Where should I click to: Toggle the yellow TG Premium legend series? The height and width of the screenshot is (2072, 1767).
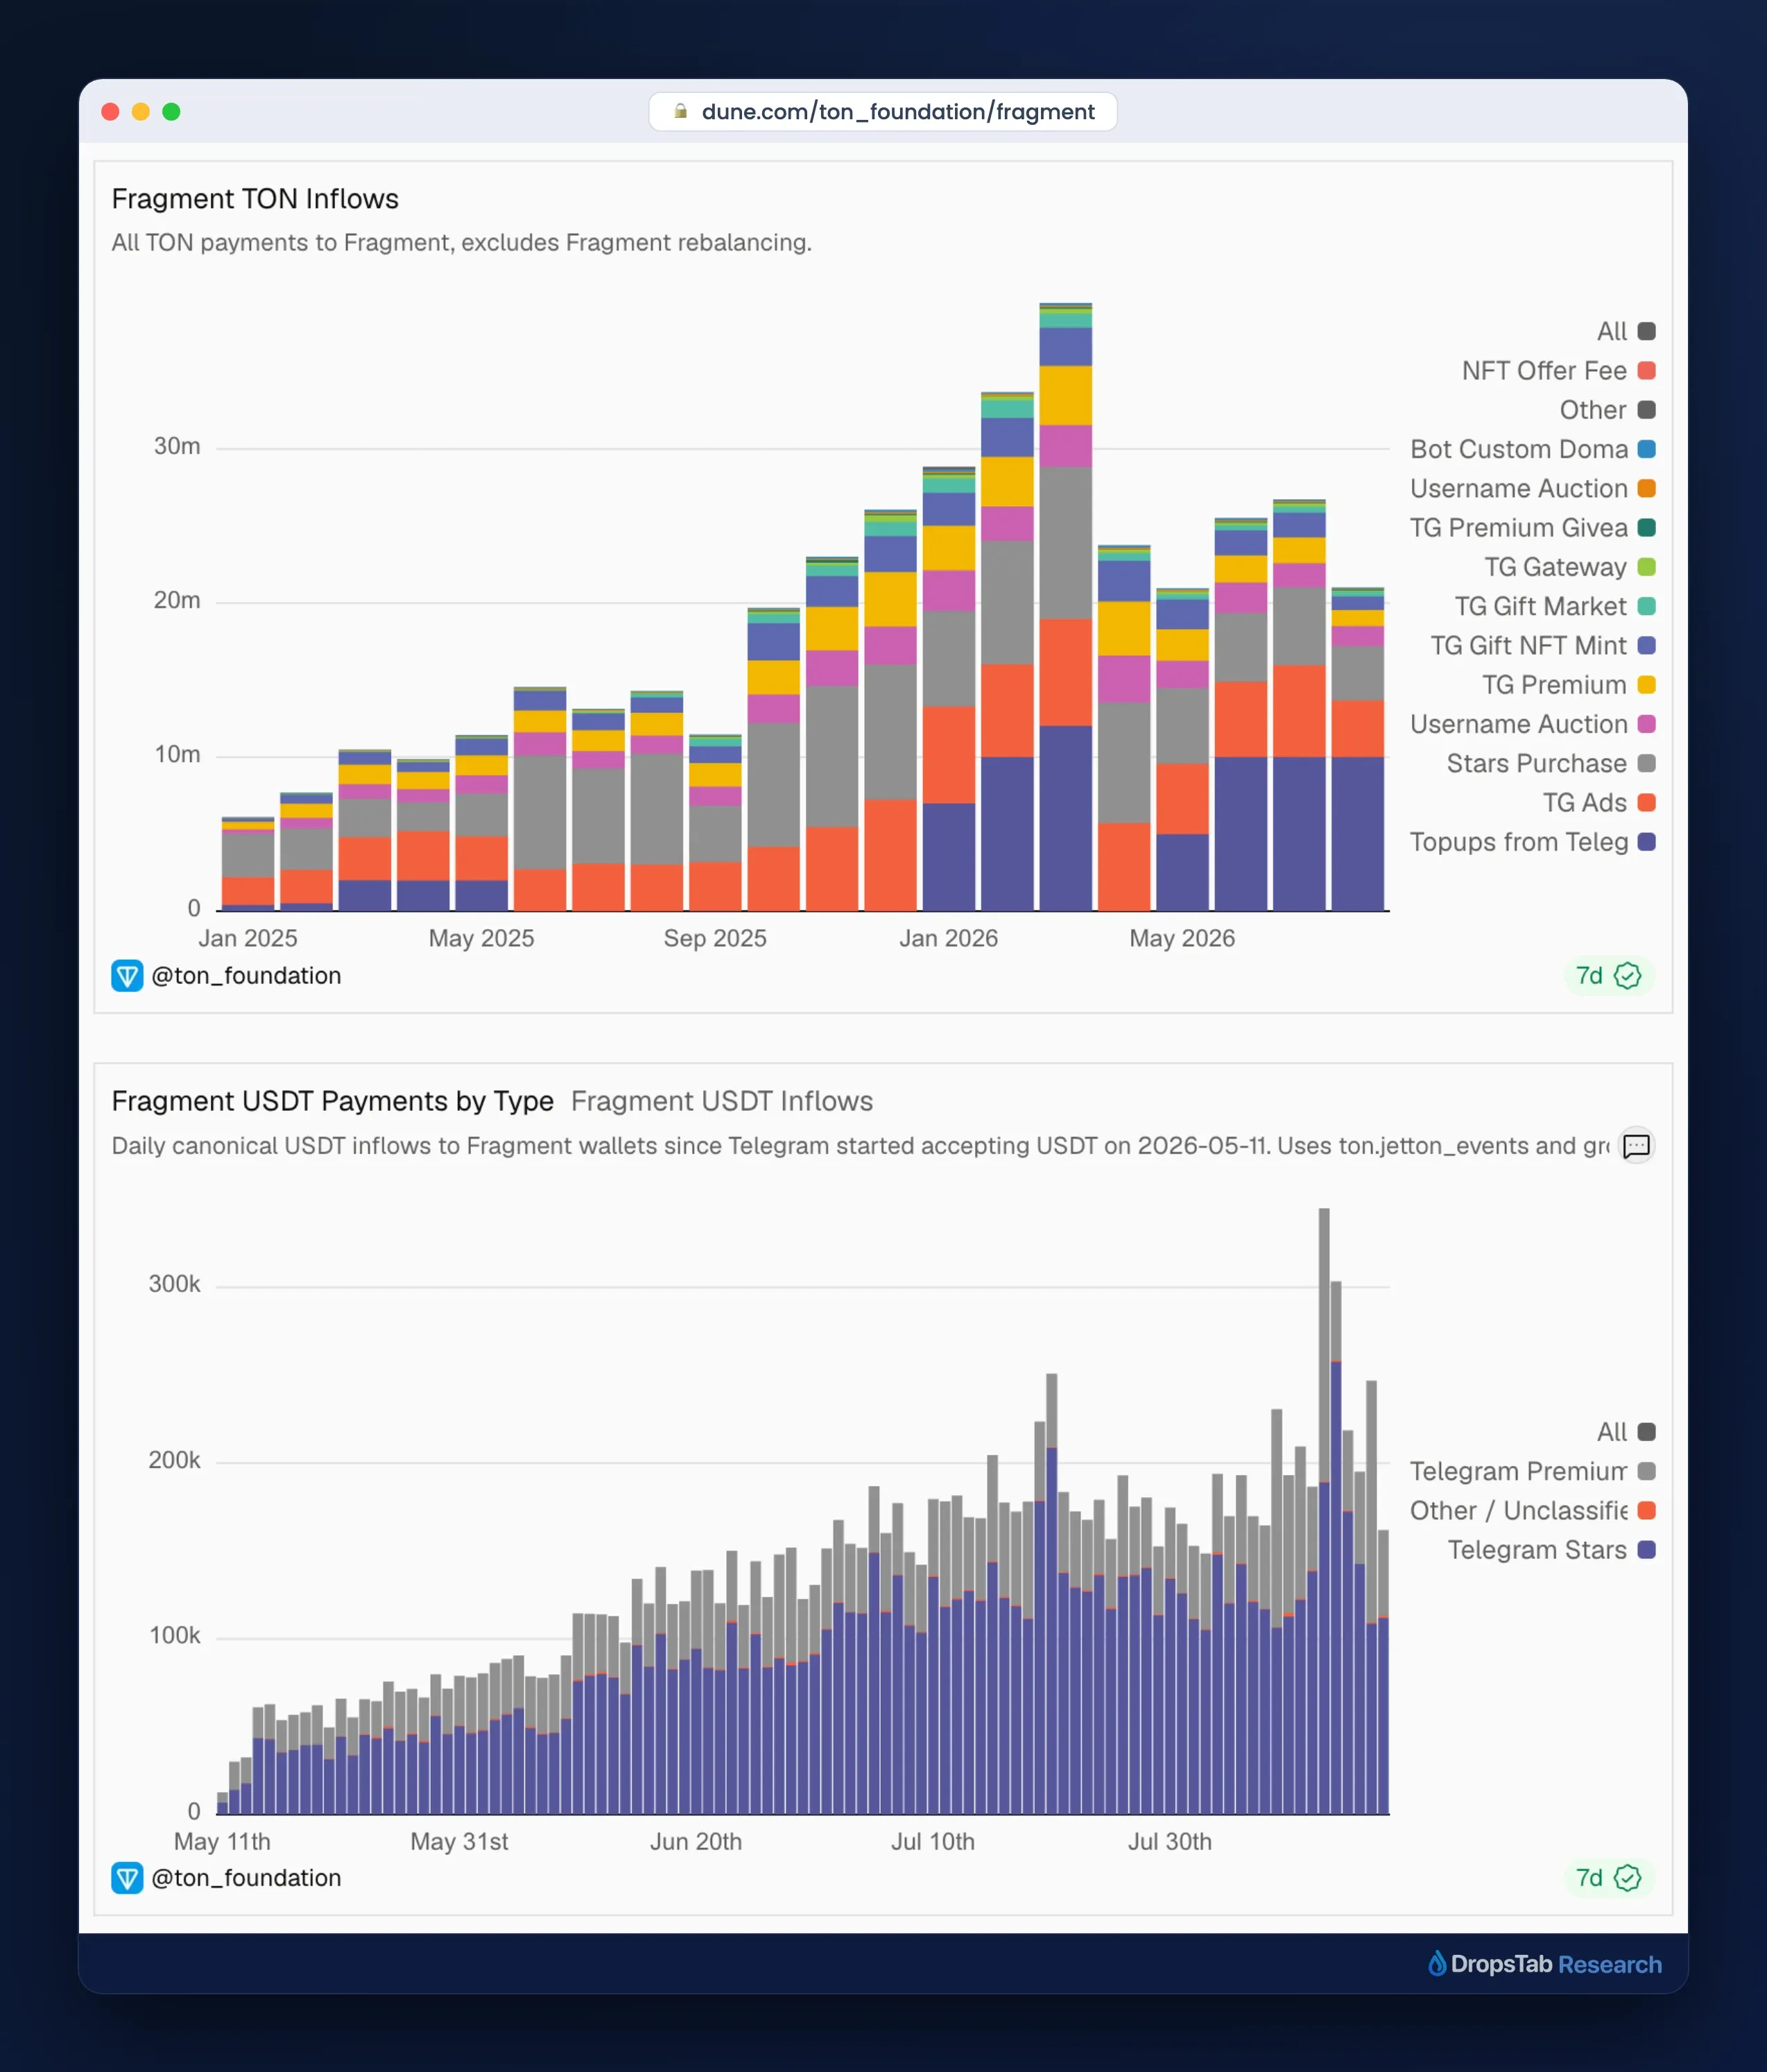tap(1568, 685)
